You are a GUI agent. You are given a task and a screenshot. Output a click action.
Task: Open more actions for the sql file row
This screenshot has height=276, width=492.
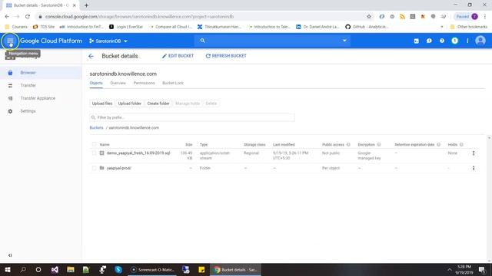tap(474, 153)
